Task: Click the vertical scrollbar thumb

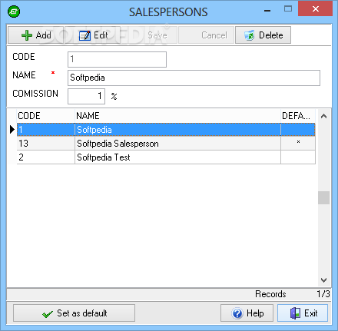Action: point(323,197)
